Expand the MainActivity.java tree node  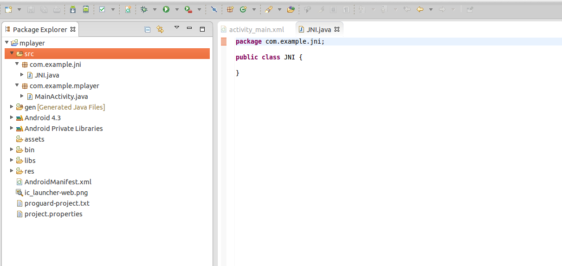tap(22, 96)
